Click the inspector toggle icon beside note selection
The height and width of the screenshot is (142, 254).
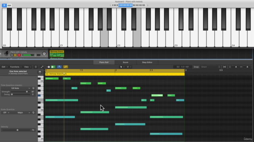tap(40, 72)
